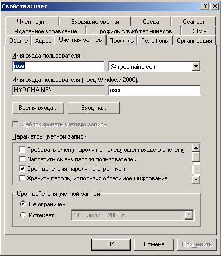Confirm changes with the OK button

pos(111,244)
